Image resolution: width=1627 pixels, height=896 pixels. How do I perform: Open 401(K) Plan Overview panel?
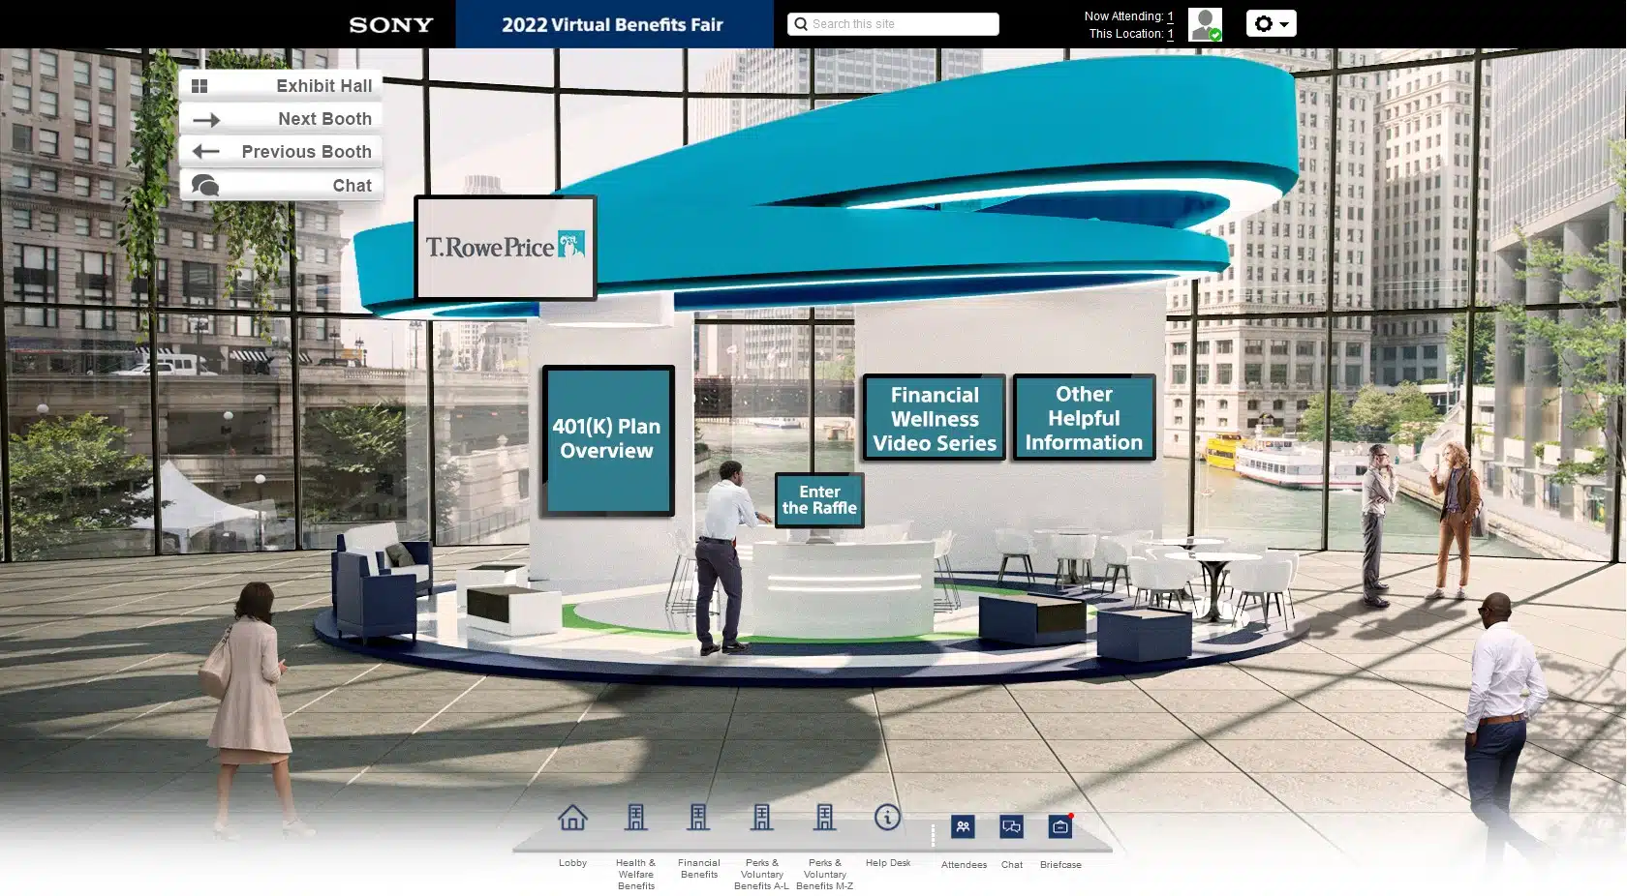tap(608, 440)
